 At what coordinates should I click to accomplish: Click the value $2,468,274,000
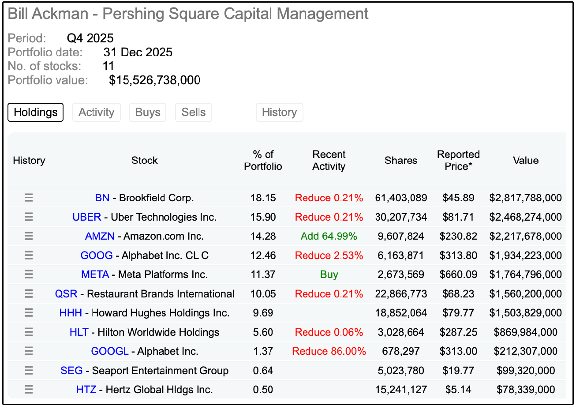(x=526, y=217)
